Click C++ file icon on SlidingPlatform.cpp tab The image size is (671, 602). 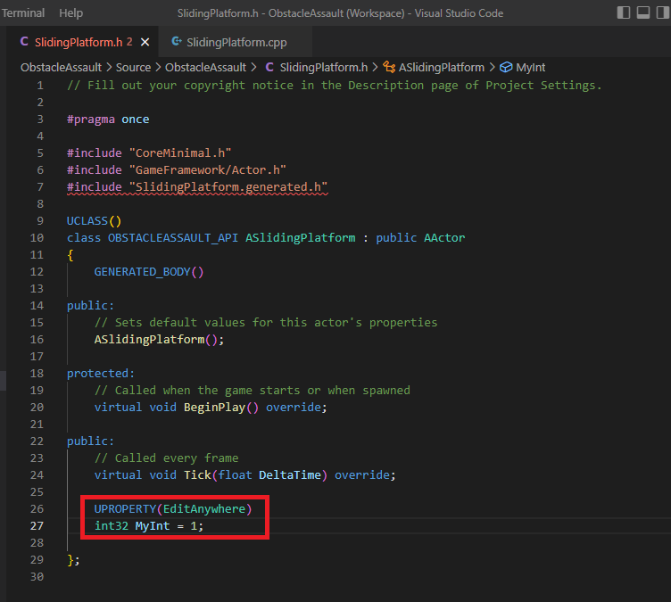[x=177, y=42]
